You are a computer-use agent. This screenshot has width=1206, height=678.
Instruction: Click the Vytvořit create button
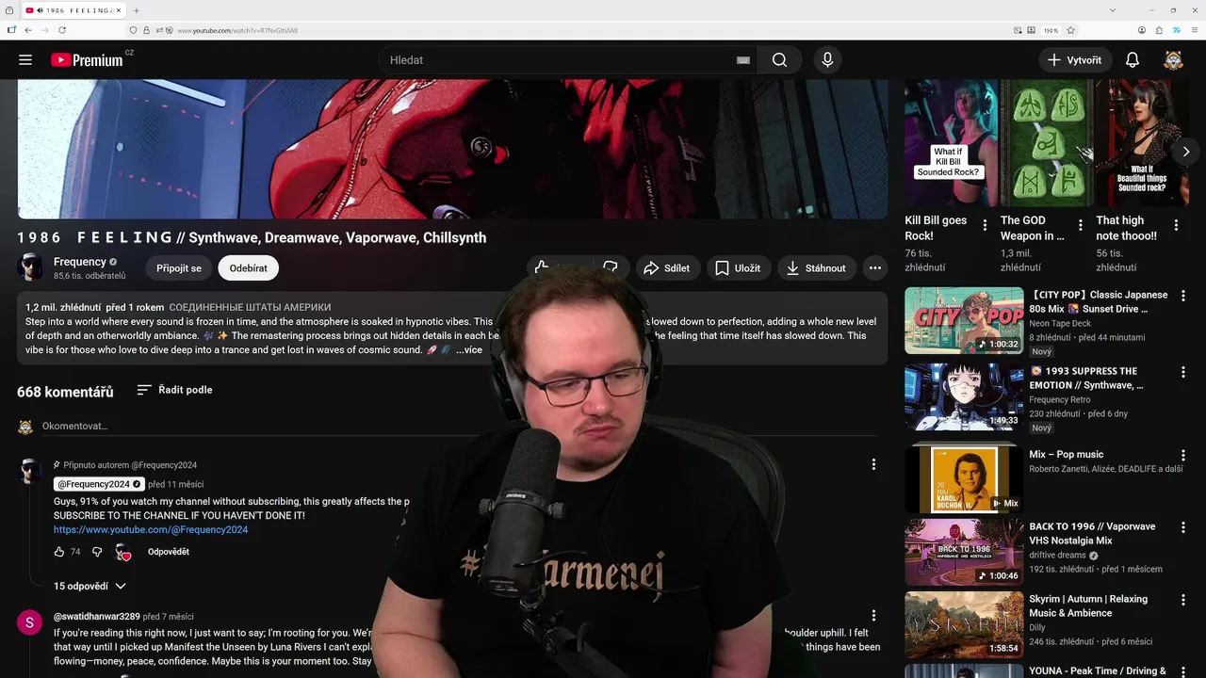tap(1075, 59)
